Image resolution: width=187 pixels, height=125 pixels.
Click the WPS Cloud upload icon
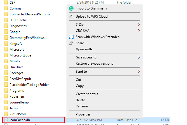point(71,16)
